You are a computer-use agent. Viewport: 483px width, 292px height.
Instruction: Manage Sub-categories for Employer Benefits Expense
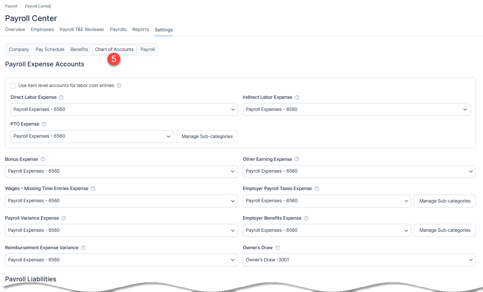[445, 230]
